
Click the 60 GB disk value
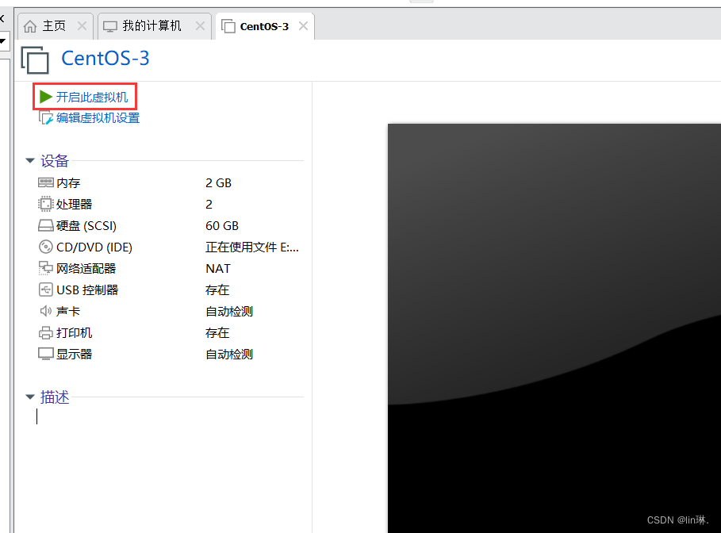(x=222, y=226)
